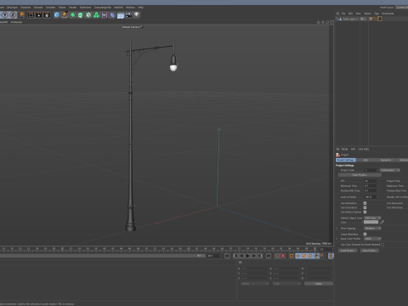Image resolution: width=408 pixels, height=306 pixels.
Task: Open Project Scale units dropdown
Action: click(390, 170)
